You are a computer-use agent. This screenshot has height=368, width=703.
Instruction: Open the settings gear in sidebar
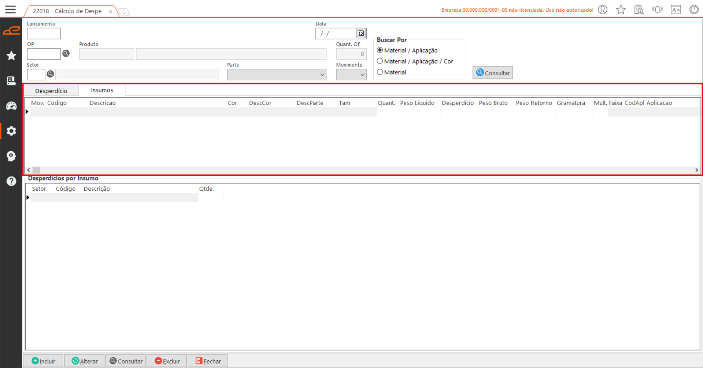[11, 131]
